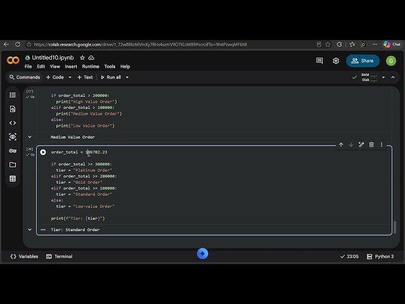Image resolution: width=405 pixels, height=304 pixels.
Task: Open Colab settings gear icon
Action: [x=336, y=61]
